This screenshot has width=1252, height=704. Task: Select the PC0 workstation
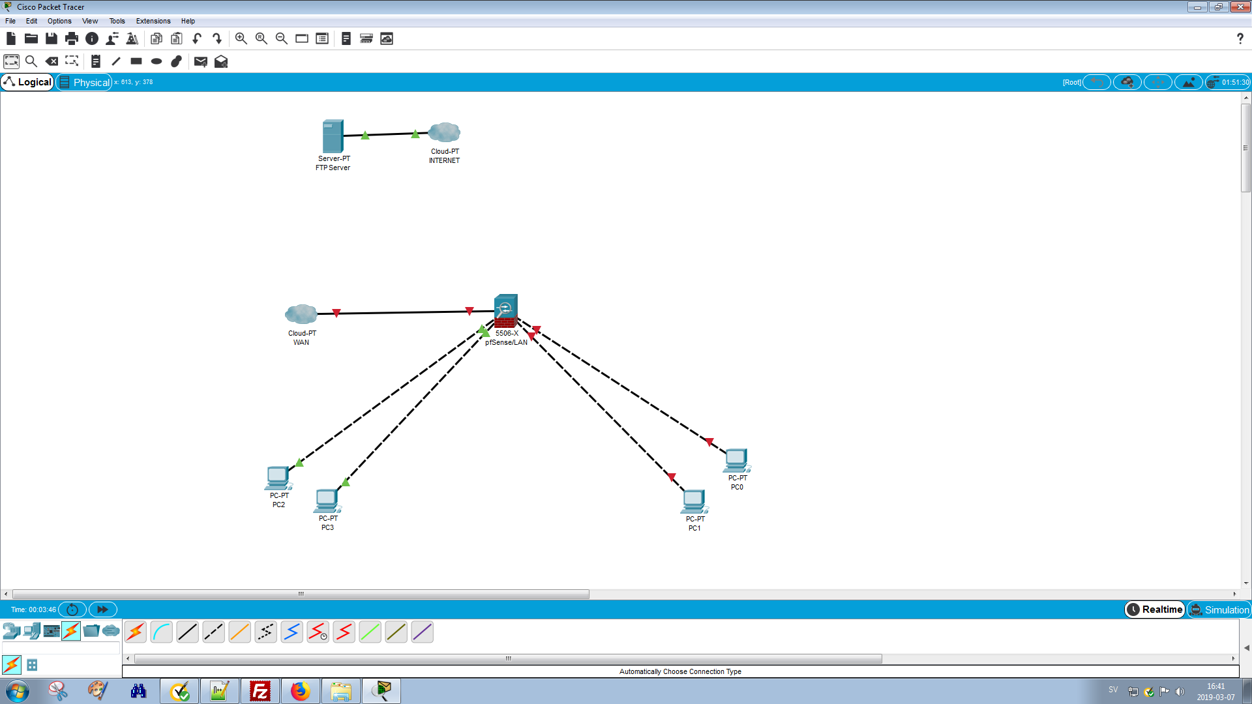[x=736, y=461]
